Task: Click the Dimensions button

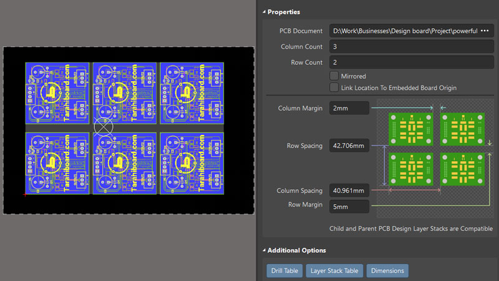Action: [x=387, y=270]
